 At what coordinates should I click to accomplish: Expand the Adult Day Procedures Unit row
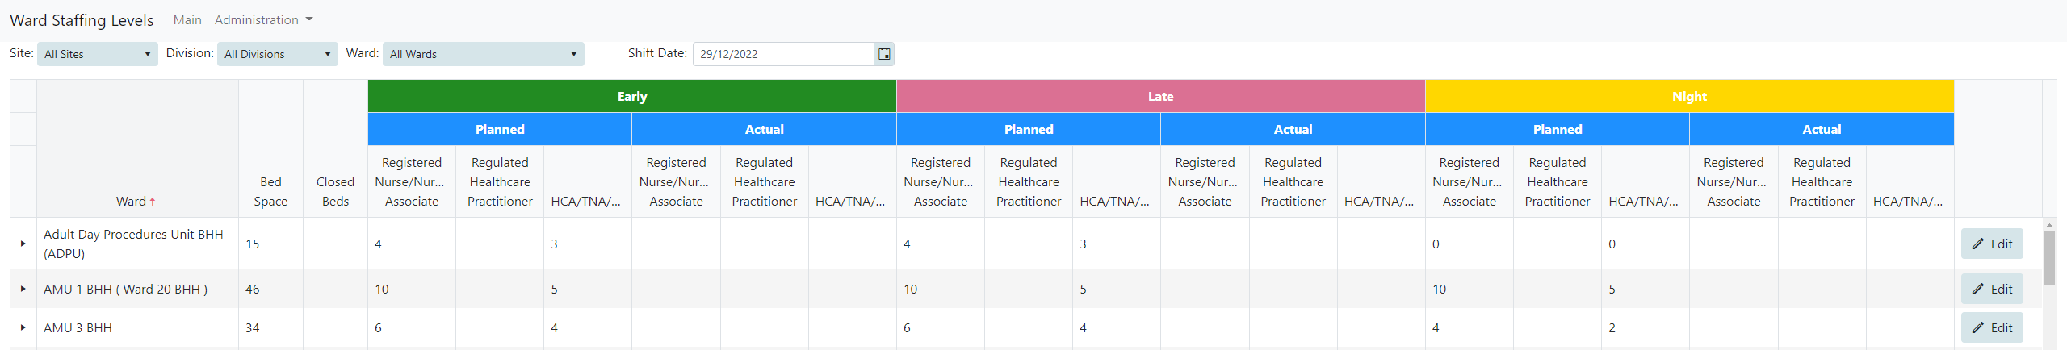click(x=23, y=244)
